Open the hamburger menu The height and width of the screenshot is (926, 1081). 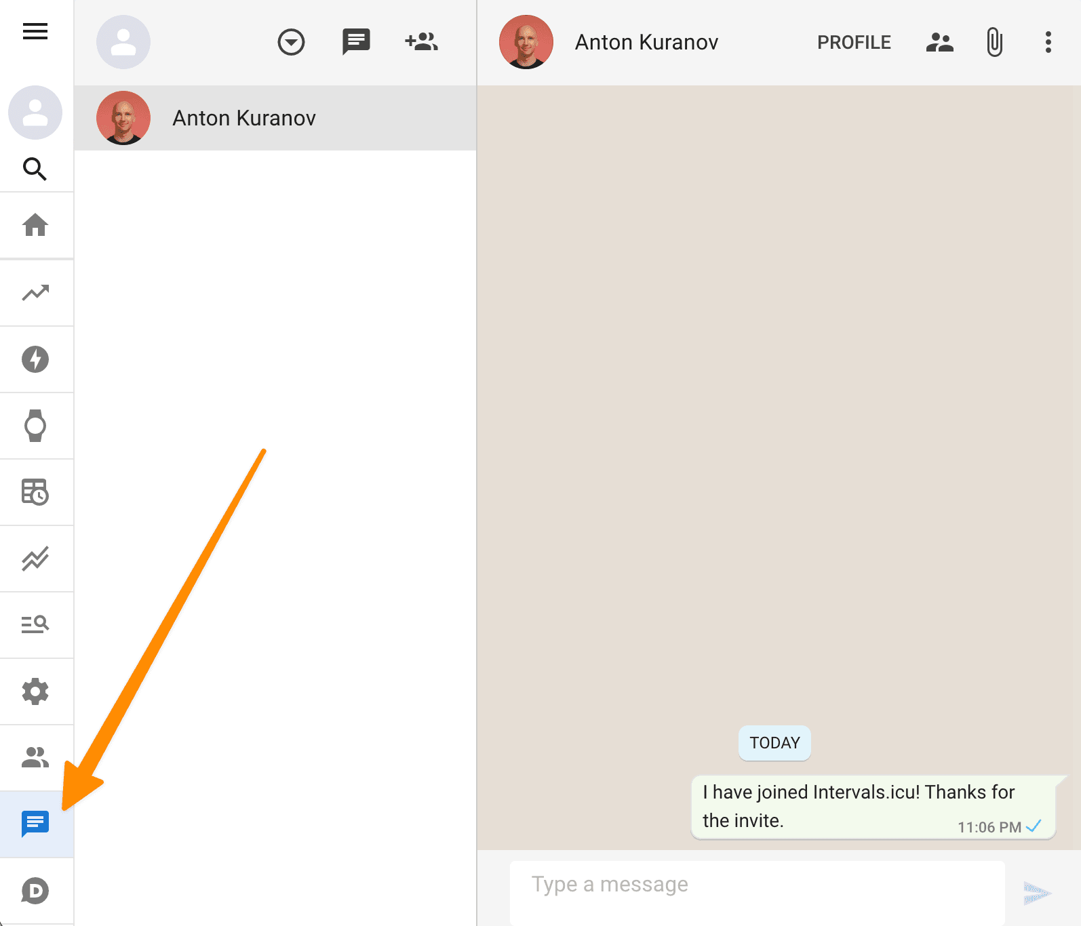click(35, 31)
